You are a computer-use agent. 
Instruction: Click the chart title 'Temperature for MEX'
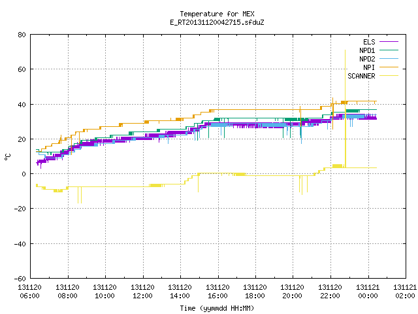pos(217,14)
